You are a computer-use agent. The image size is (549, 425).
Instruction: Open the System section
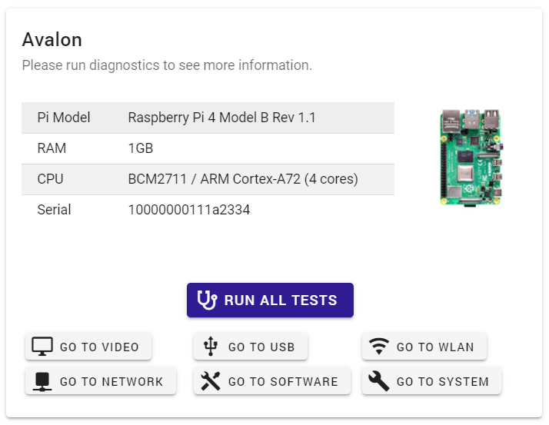pos(431,381)
